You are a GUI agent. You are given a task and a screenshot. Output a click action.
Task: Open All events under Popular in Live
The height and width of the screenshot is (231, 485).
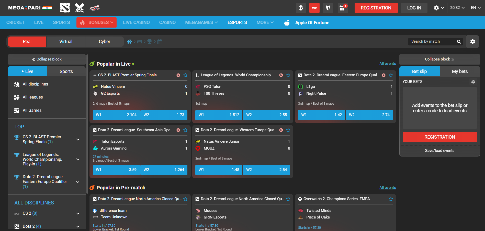388,63
